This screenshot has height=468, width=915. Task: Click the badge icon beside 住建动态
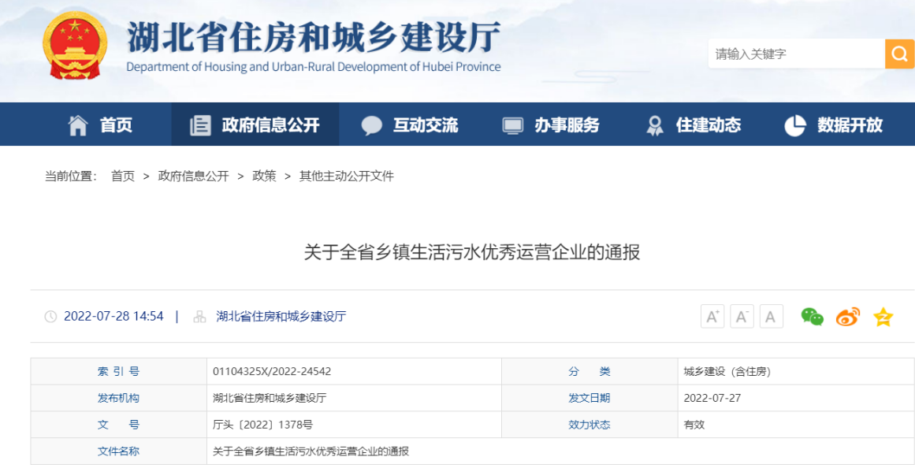point(655,125)
